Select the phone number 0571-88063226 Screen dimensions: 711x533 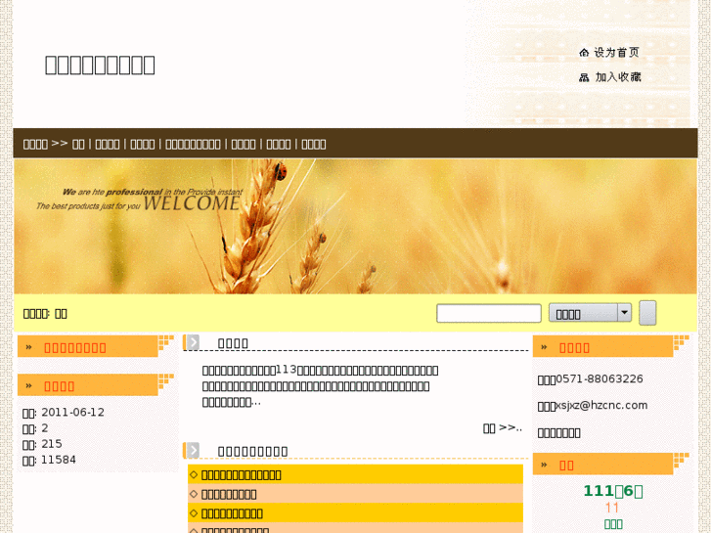[x=600, y=378]
